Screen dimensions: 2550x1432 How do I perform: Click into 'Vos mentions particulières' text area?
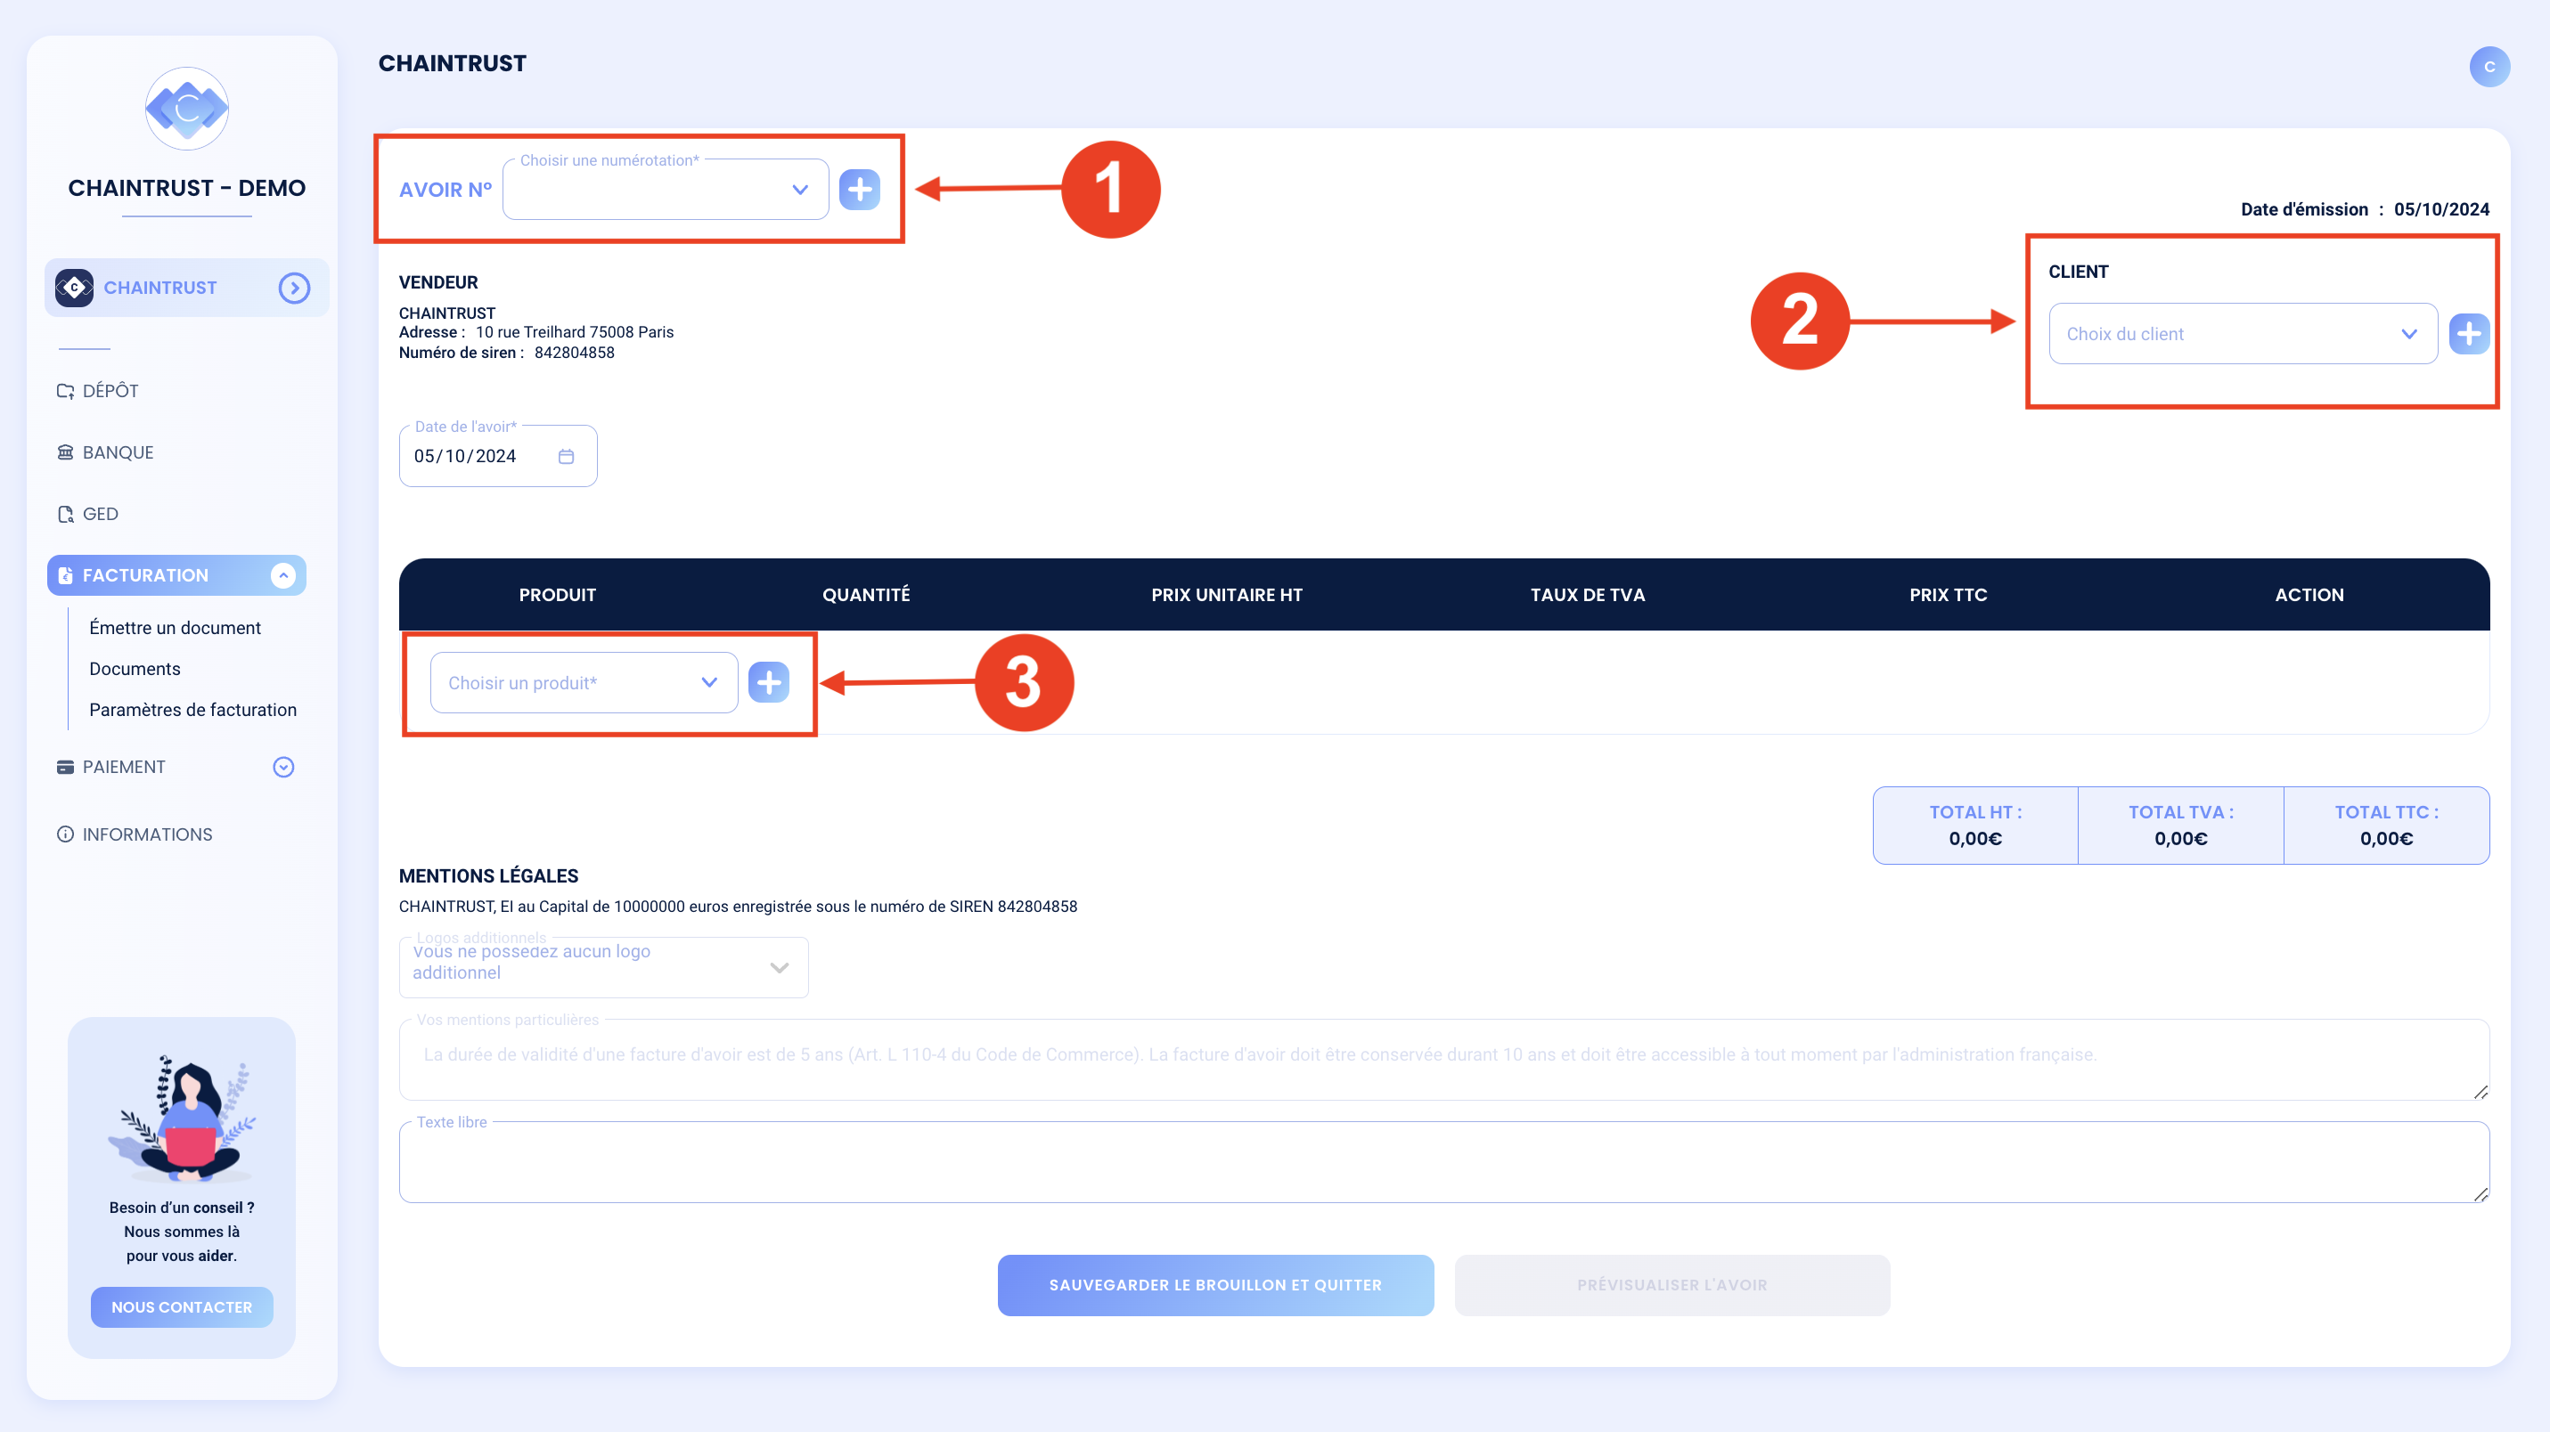click(1444, 1060)
